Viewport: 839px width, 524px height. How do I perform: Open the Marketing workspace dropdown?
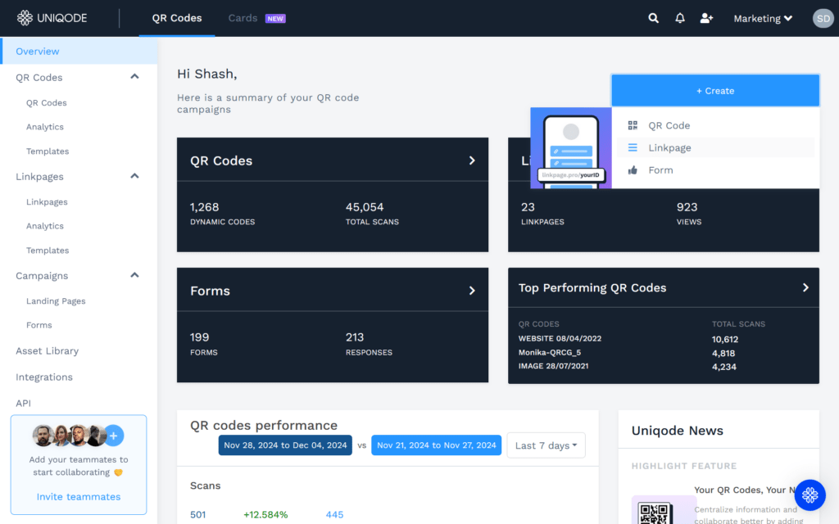click(x=761, y=17)
